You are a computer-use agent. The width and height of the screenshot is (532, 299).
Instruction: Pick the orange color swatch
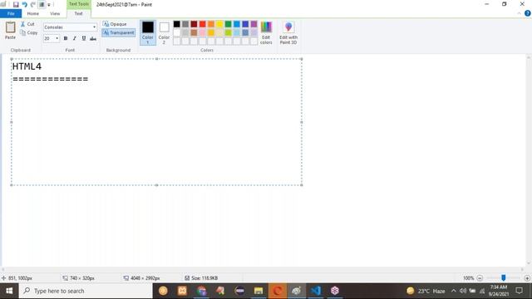pyautogui.click(x=211, y=24)
